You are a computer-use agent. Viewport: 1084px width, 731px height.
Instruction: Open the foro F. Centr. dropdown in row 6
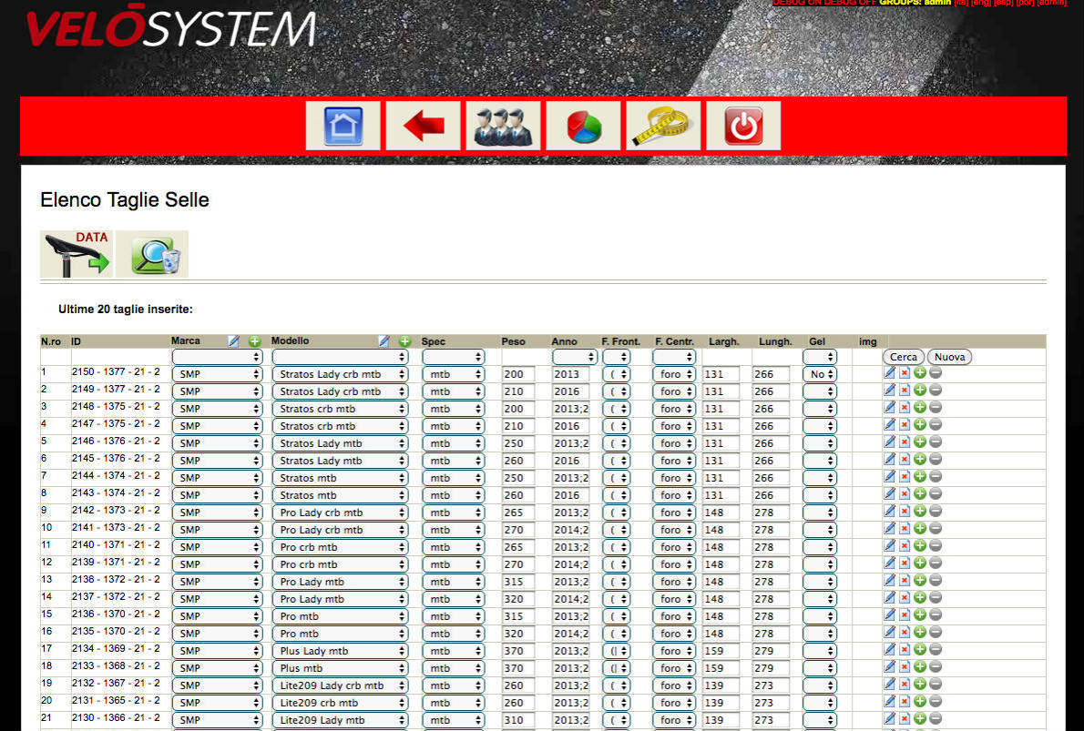tap(674, 461)
